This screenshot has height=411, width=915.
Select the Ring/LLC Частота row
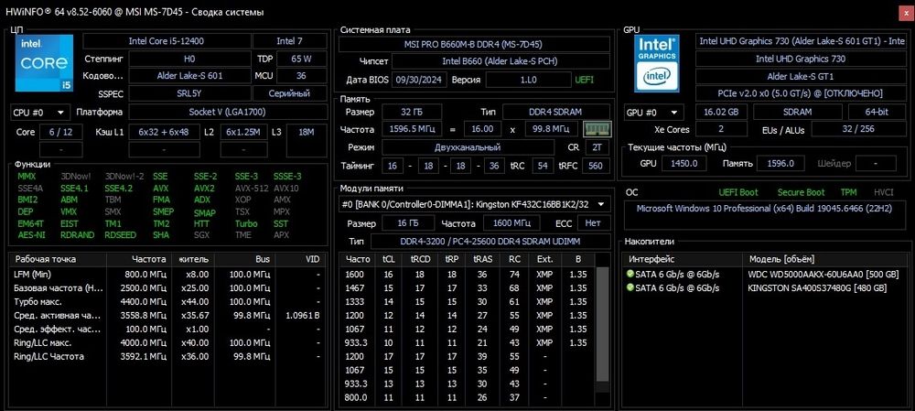coord(167,356)
